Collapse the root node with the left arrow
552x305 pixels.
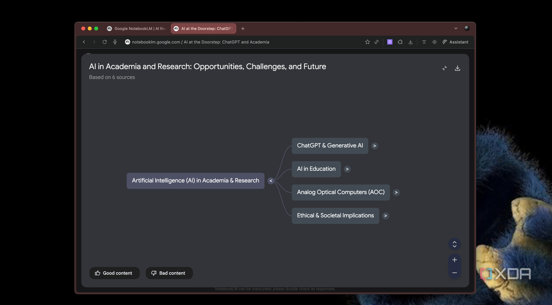tap(271, 181)
